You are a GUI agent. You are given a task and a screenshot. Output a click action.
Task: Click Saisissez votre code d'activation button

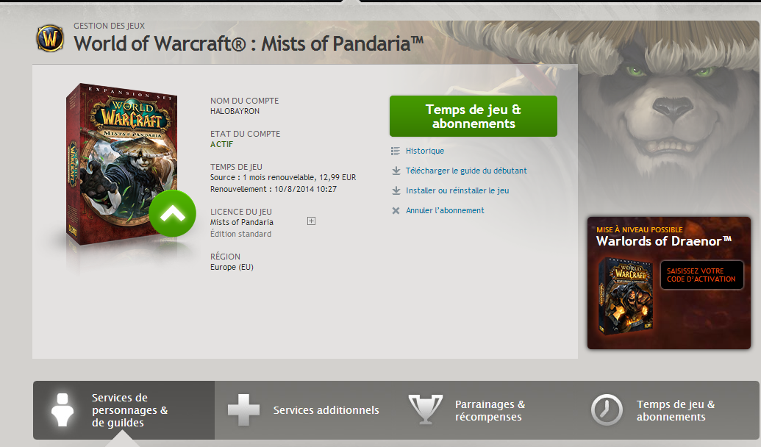(701, 275)
